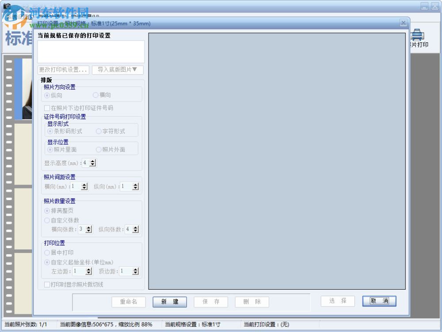Click the 新建 button
442x332 pixels.
click(x=170, y=302)
